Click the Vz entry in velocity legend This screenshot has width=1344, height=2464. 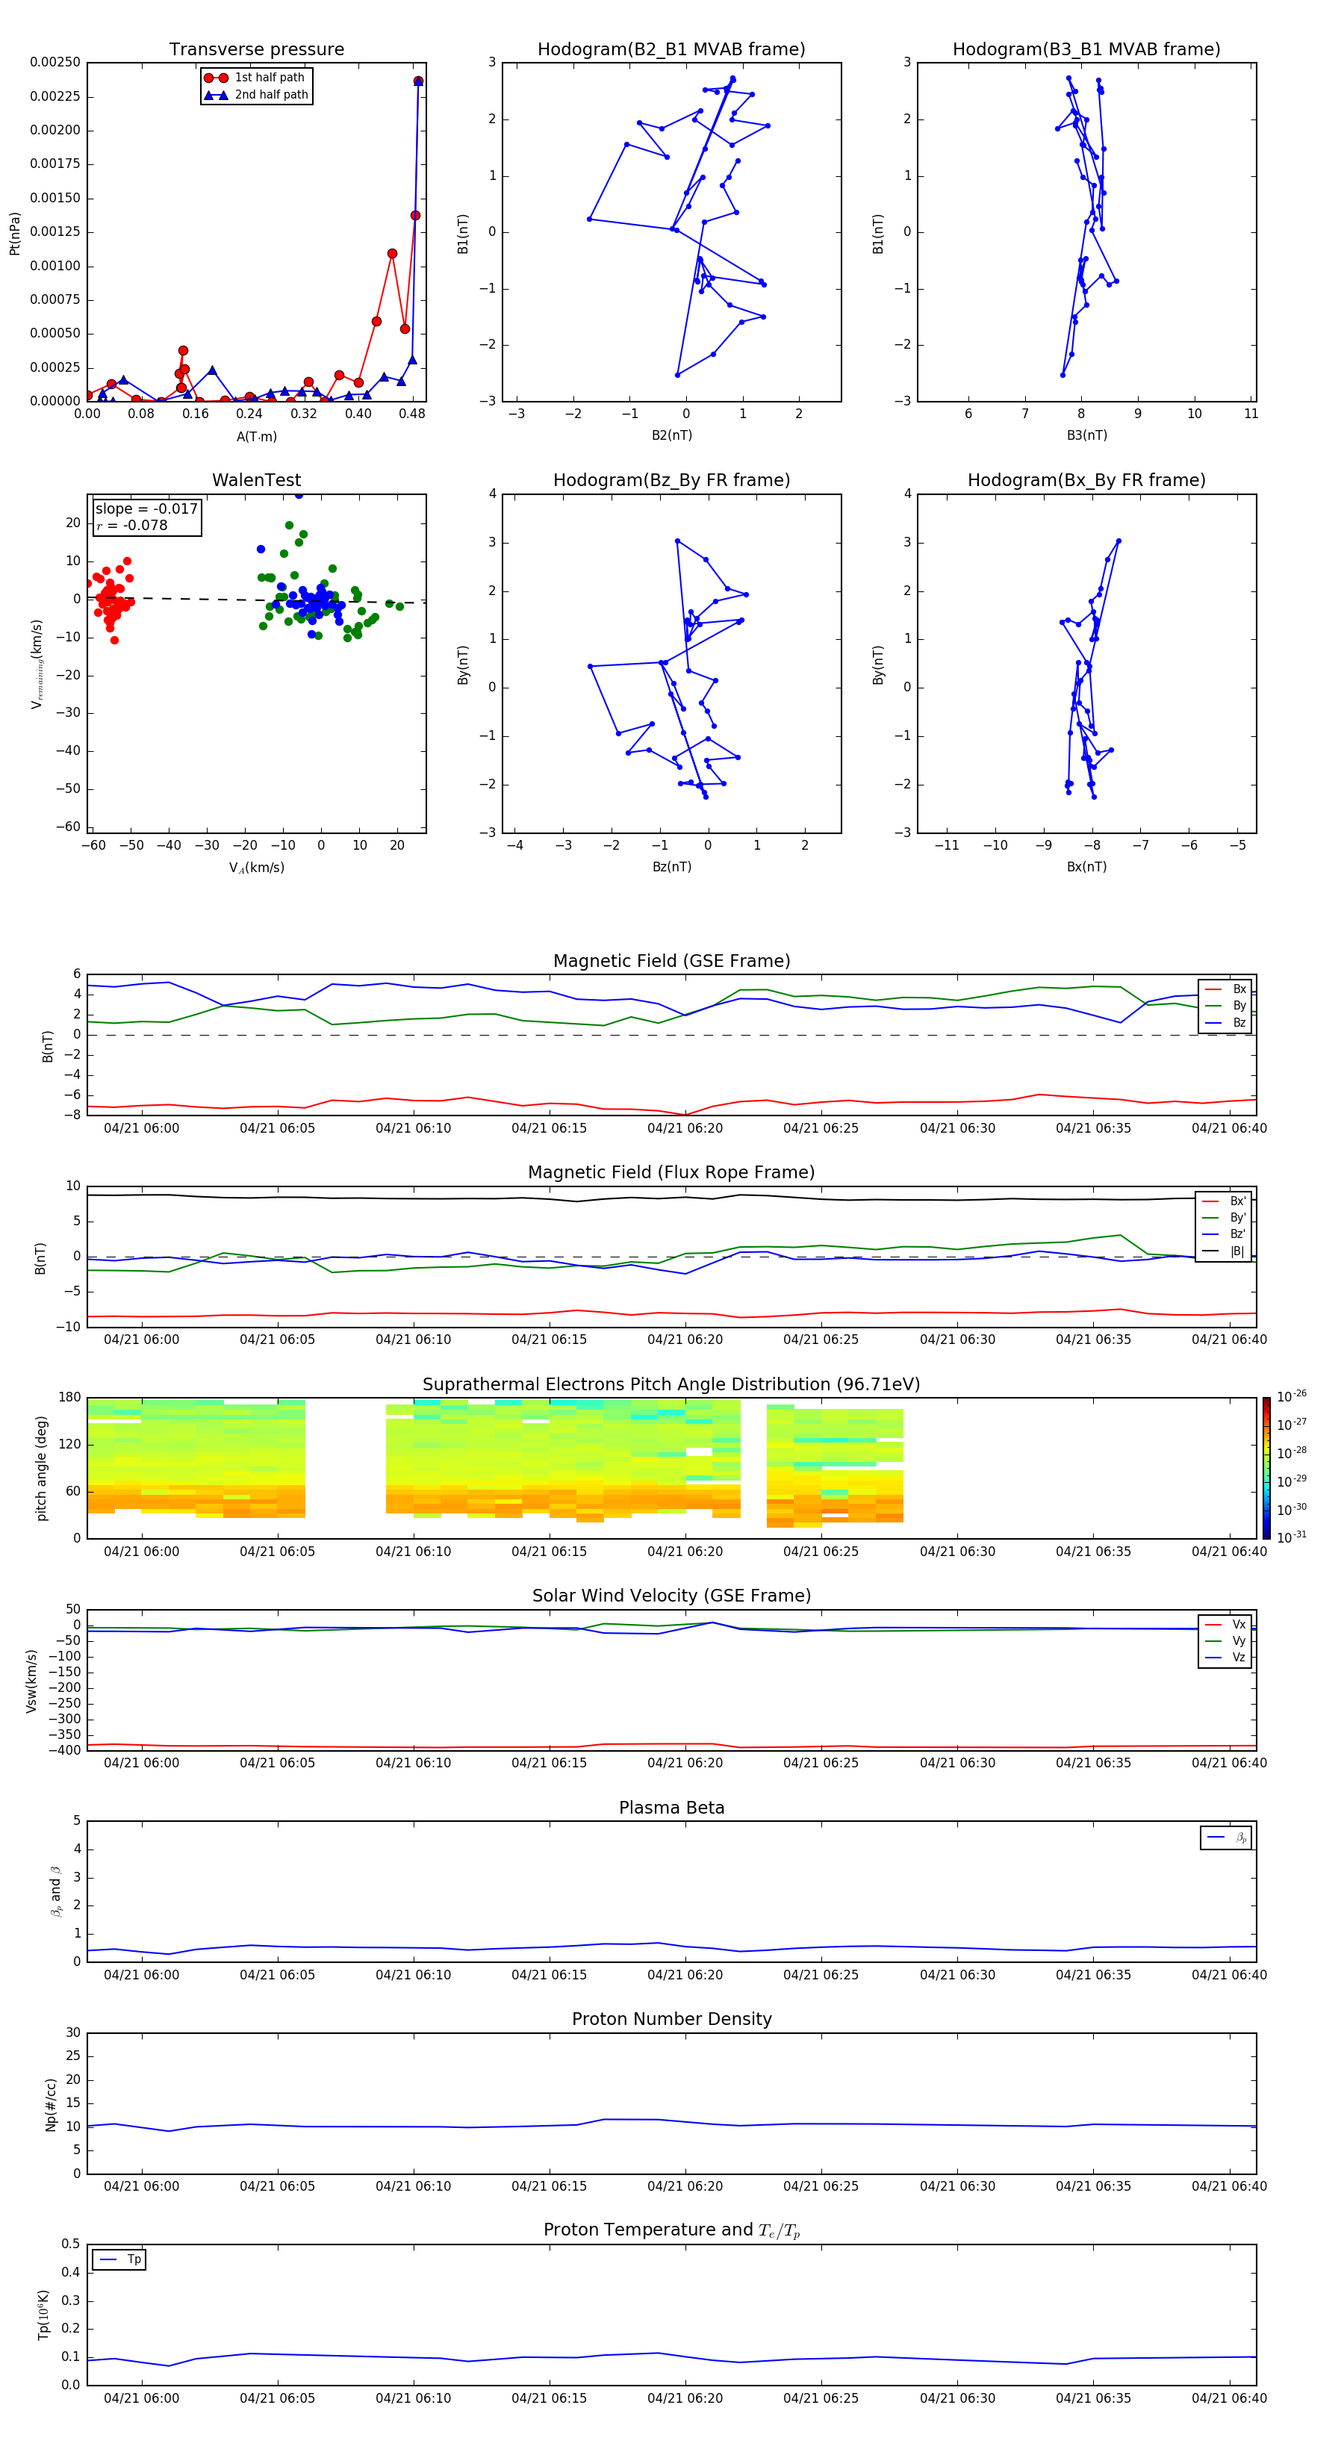(x=1225, y=1658)
